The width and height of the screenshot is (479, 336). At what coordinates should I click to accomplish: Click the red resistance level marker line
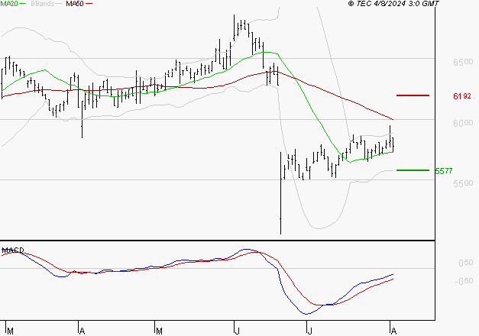click(x=413, y=95)
